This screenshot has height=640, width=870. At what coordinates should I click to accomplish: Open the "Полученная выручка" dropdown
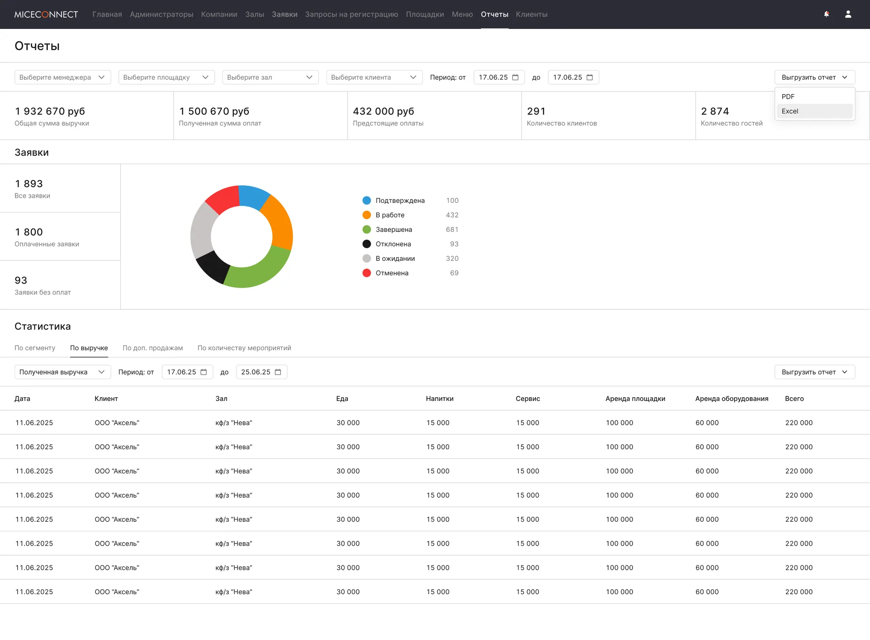click(x=63, y=372)
